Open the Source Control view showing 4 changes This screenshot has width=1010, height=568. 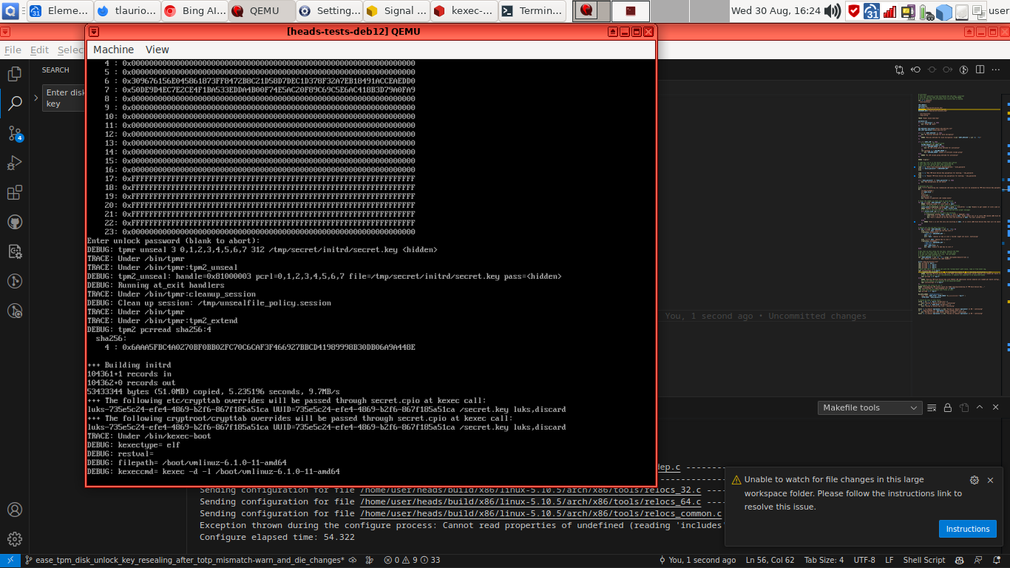(x=15, y=133)
